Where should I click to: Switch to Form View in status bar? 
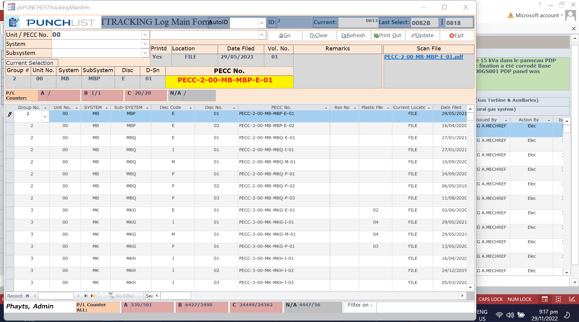coord(545,299)
